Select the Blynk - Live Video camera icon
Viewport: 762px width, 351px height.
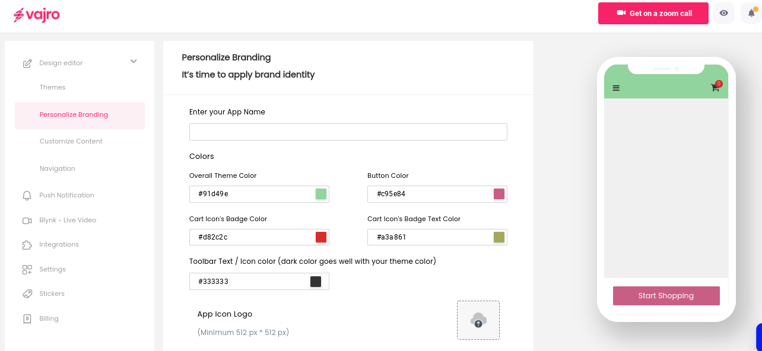click(x=27, y=220)
